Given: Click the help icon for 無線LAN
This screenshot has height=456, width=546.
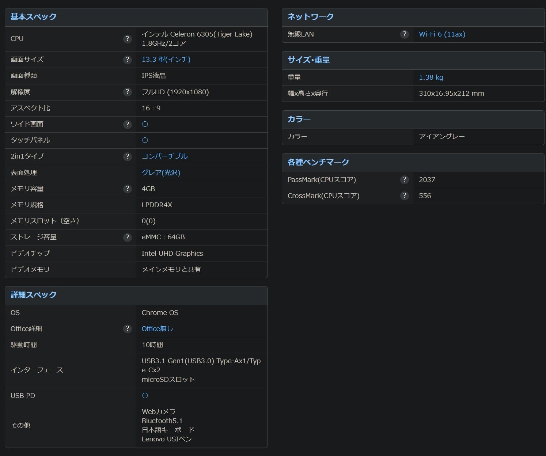Looking at the screenshot, I should (404, 34).
